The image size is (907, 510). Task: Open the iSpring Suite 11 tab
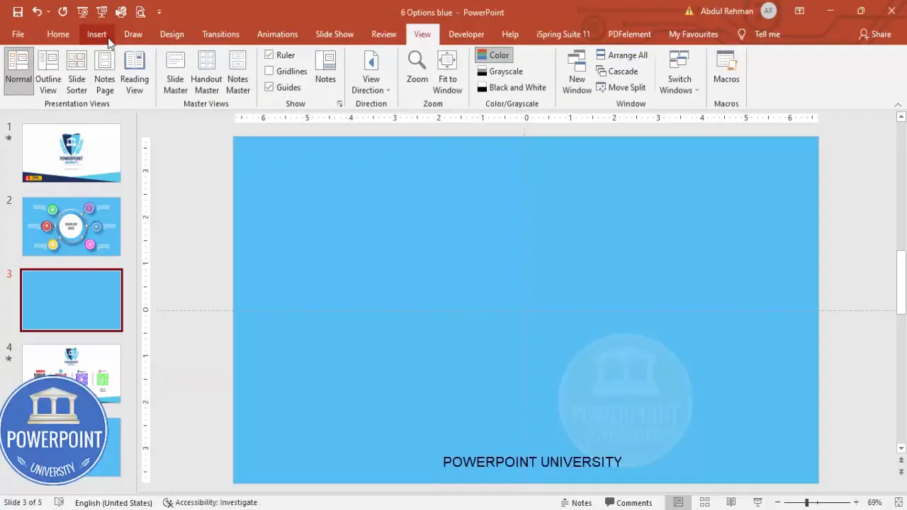[563, 34]
